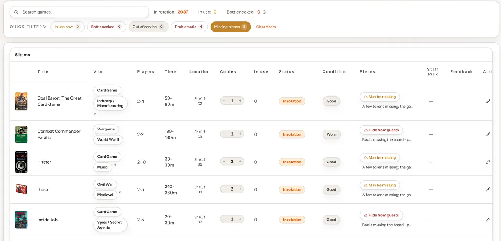This screenshot has height=241, width=501.
Task: Select Hide from guests badge on Combat Commander
Action: click(381, 130)
